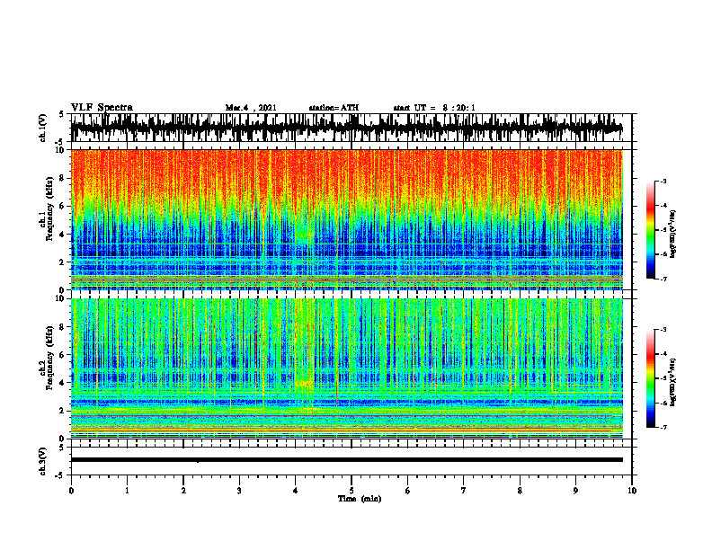712x550 pixels.
Task: Click the '-3' label on ch.2 color bar
Action: (x=663, y=330)
